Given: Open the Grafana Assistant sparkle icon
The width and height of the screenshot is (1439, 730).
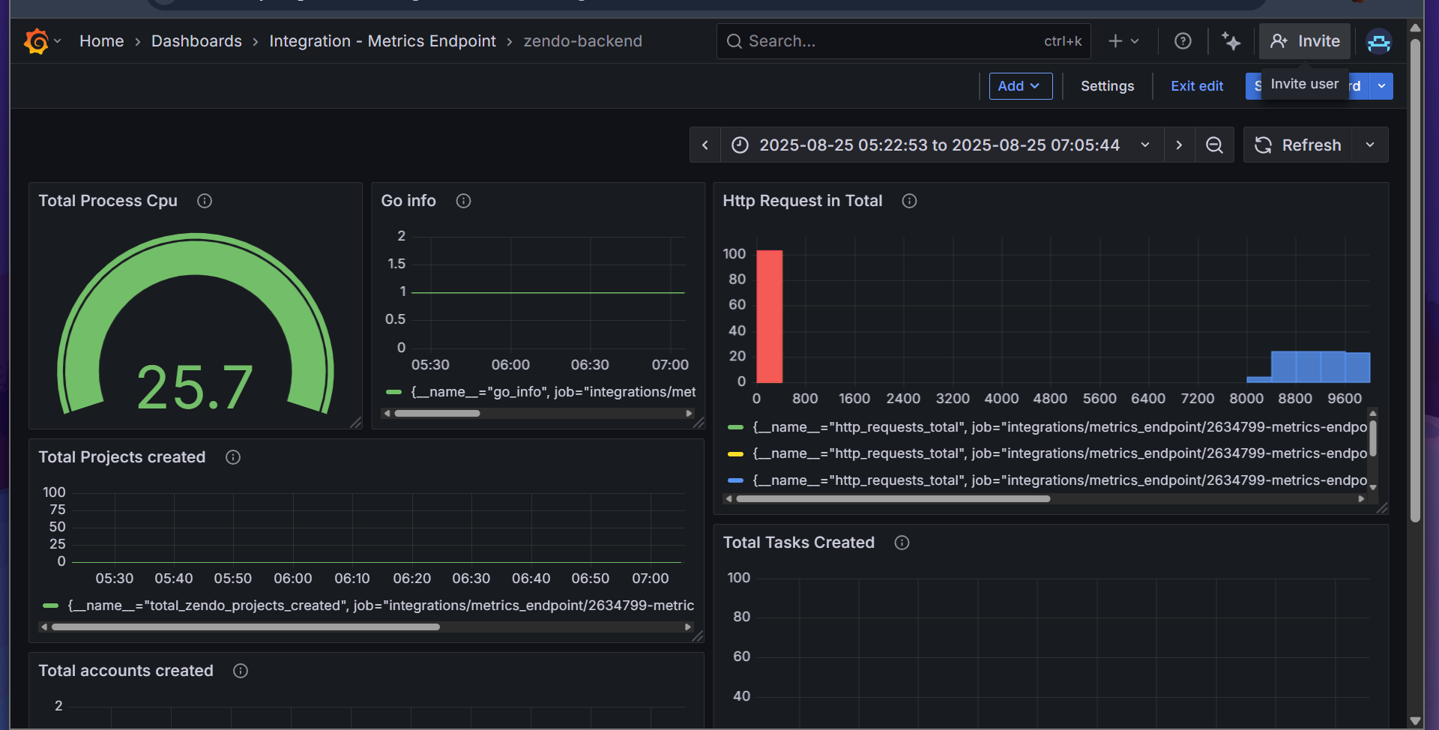Looking at the screenshot, I should point(1231,41).
